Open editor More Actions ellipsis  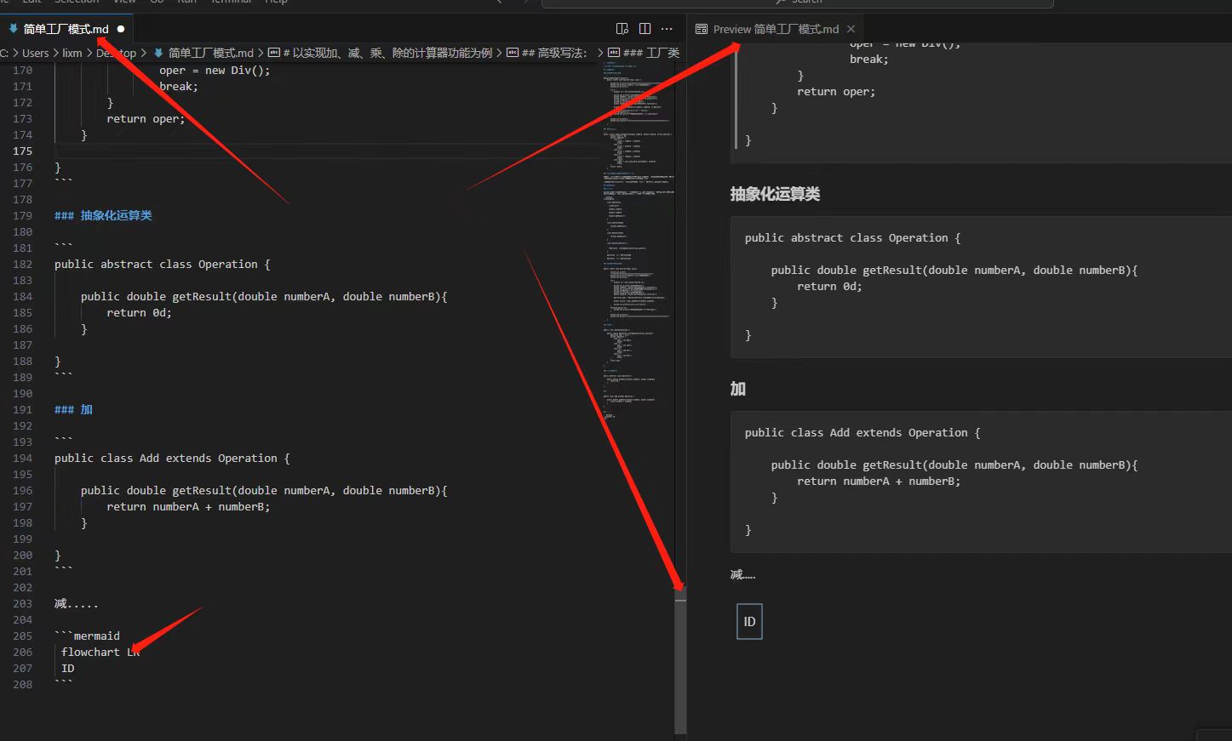(x=667, y=29)
